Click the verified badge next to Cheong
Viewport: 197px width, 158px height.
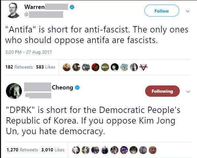[77, 87]
